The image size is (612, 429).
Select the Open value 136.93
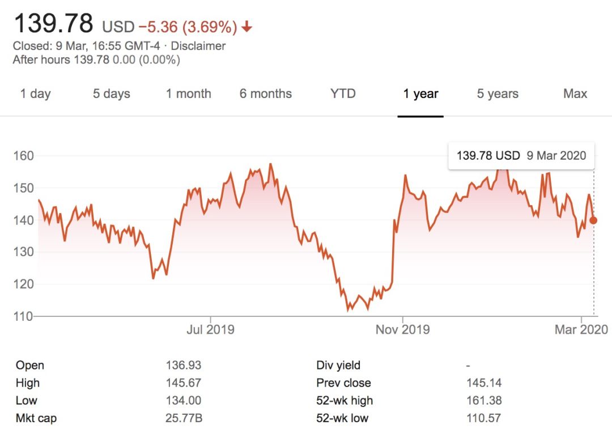pyautogui.click(x=183, y=366)
